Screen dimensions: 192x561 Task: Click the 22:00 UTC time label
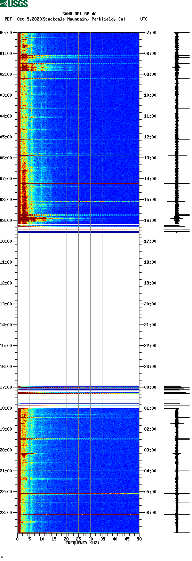click(x=150, y=346)
